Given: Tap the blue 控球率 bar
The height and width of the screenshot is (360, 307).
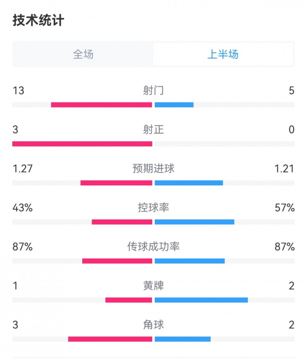Looking at the screenshot, I should point(194,222).
